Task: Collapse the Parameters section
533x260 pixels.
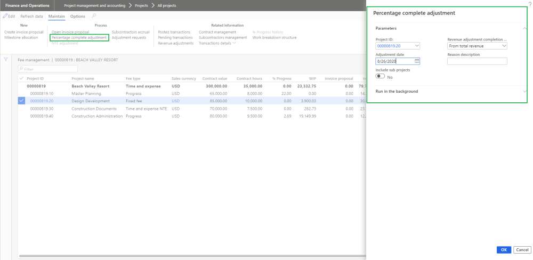Action: [524, 28]
